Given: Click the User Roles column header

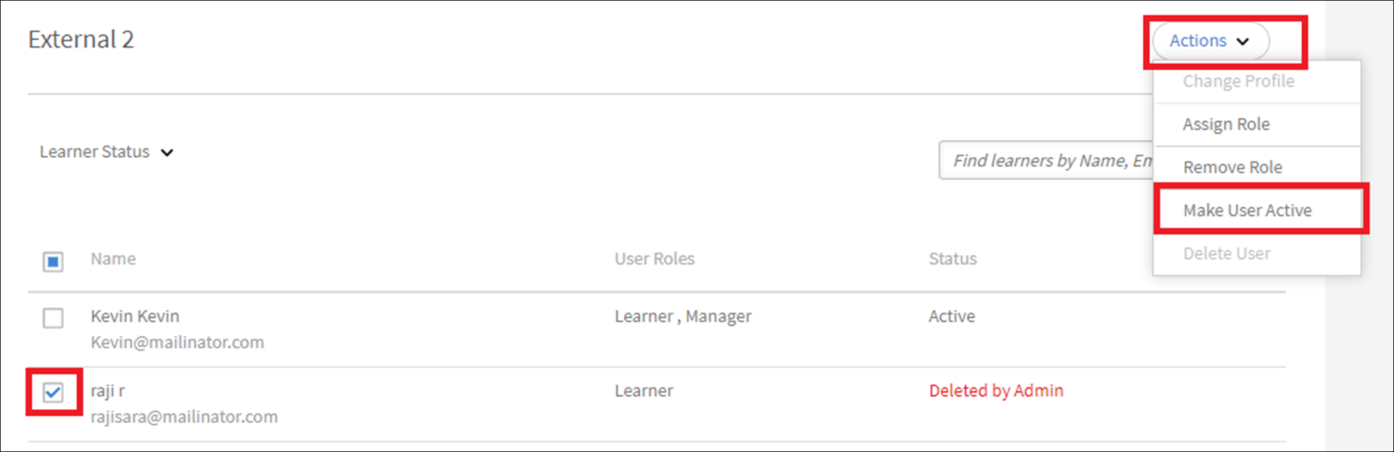Looking at the screenshot, I should 654,259.
